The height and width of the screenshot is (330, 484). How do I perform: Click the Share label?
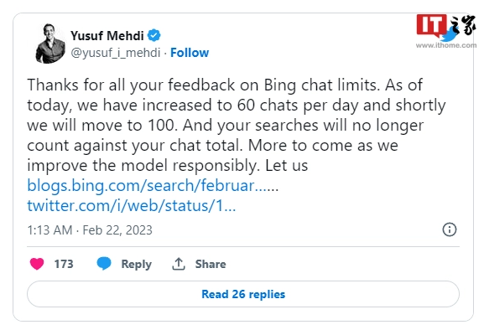click(211, 264)
